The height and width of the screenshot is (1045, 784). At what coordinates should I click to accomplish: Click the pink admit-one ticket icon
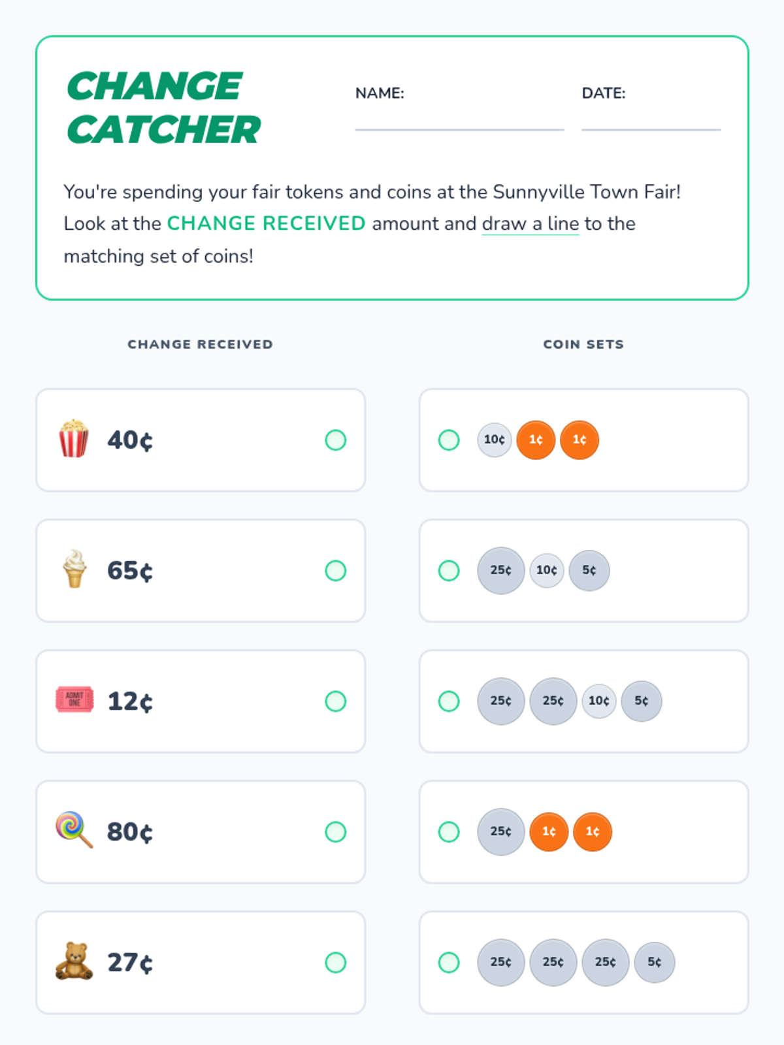pyautogui.click(x=74, y=699)
